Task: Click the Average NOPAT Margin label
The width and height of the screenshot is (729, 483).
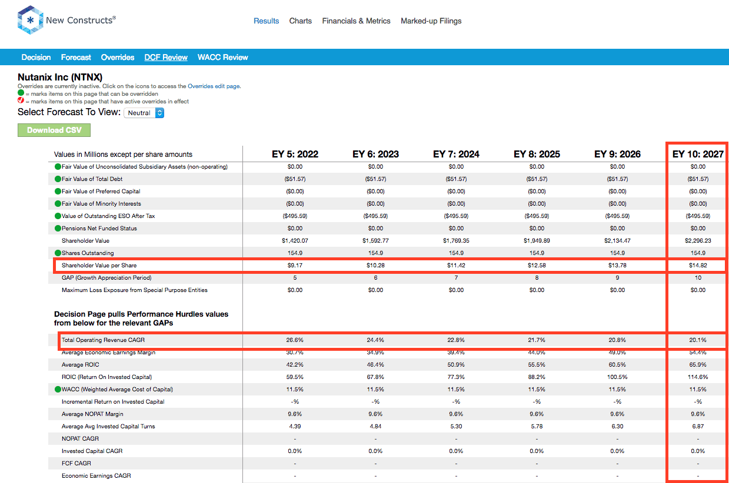Action: pos(92,414)
